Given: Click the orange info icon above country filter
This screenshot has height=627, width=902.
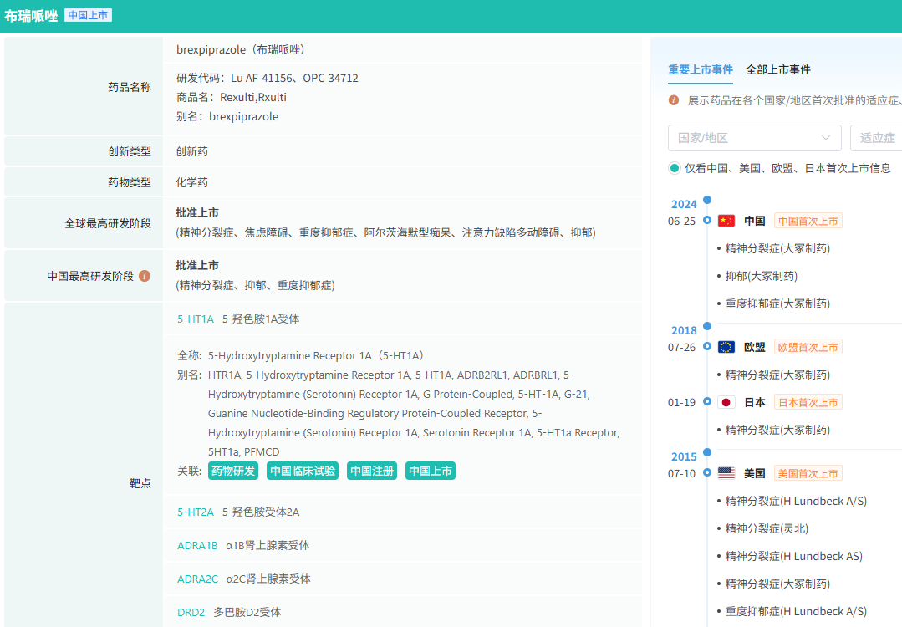Looking at the screenshot, I should tap(674, 100).
